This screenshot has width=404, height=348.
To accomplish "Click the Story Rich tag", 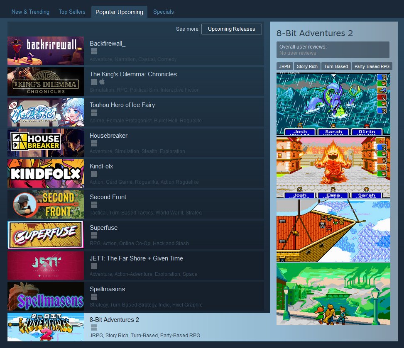I will 307,66.
